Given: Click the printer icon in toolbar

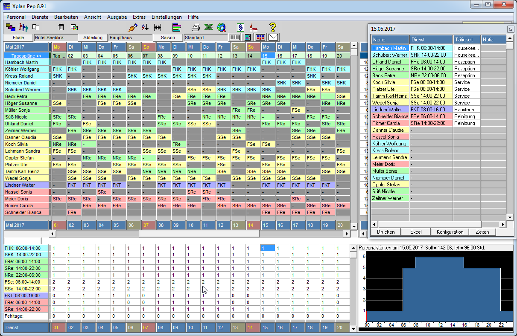Looking at the screenshot, I should coord(196,27).
